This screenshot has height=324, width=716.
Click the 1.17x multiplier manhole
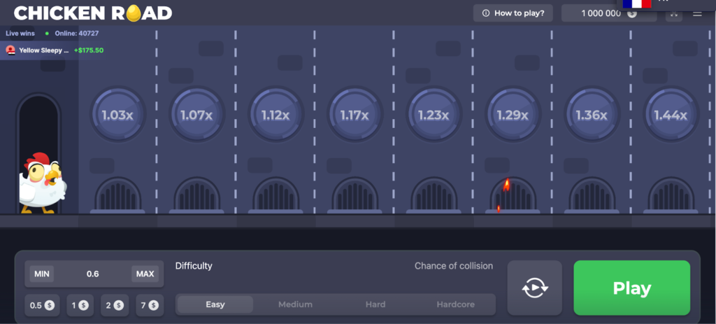click(354, 115)
